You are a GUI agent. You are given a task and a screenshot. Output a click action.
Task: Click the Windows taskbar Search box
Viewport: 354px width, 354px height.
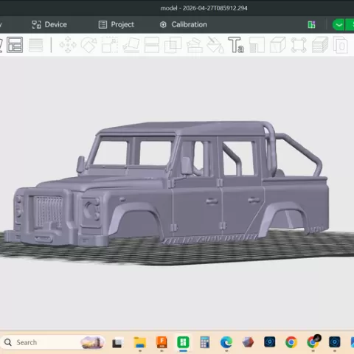tap(53, 342)
